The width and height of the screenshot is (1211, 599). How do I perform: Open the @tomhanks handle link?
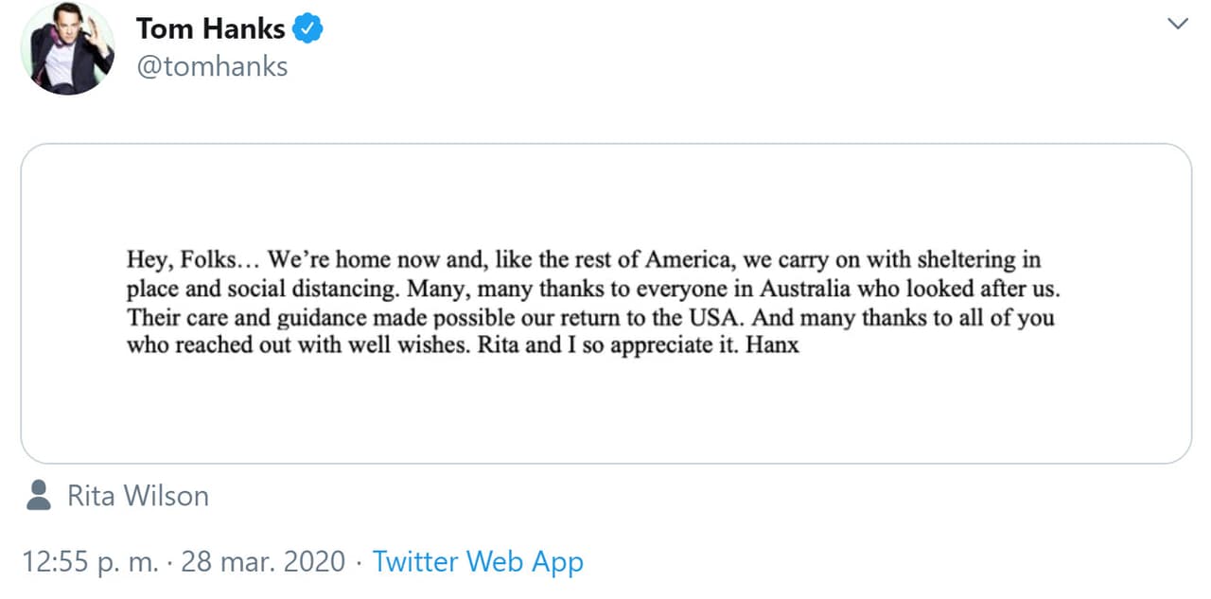212,67
